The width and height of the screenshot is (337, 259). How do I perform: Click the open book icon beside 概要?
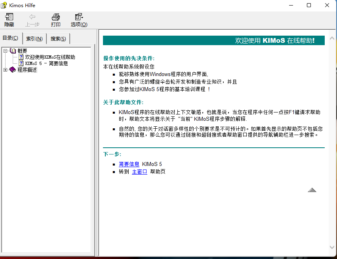click(x=13, y=51)
